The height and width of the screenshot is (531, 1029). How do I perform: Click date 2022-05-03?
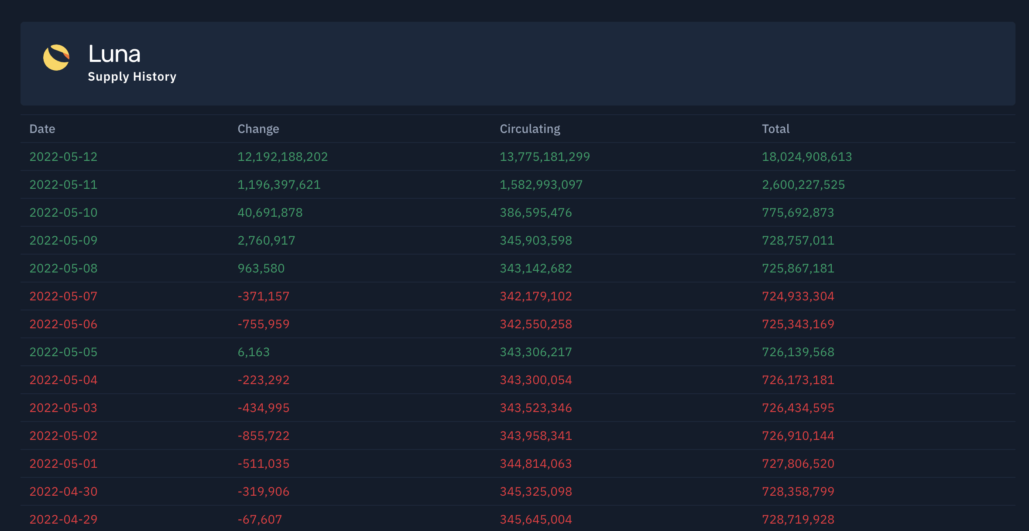[63, 408]
